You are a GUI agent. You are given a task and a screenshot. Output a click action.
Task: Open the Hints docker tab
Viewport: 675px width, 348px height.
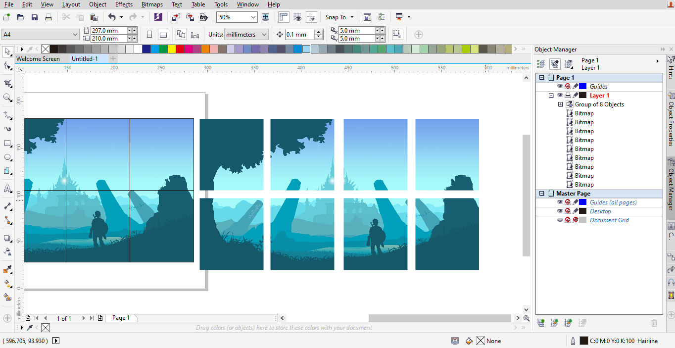(671, 68)
